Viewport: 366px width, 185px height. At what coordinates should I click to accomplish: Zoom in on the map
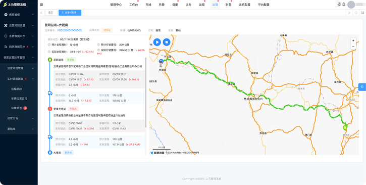(353, 40)
